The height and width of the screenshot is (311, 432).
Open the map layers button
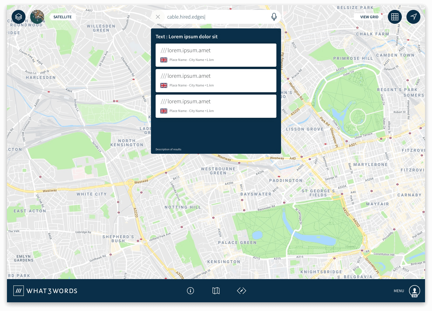[x=19, y=17]
